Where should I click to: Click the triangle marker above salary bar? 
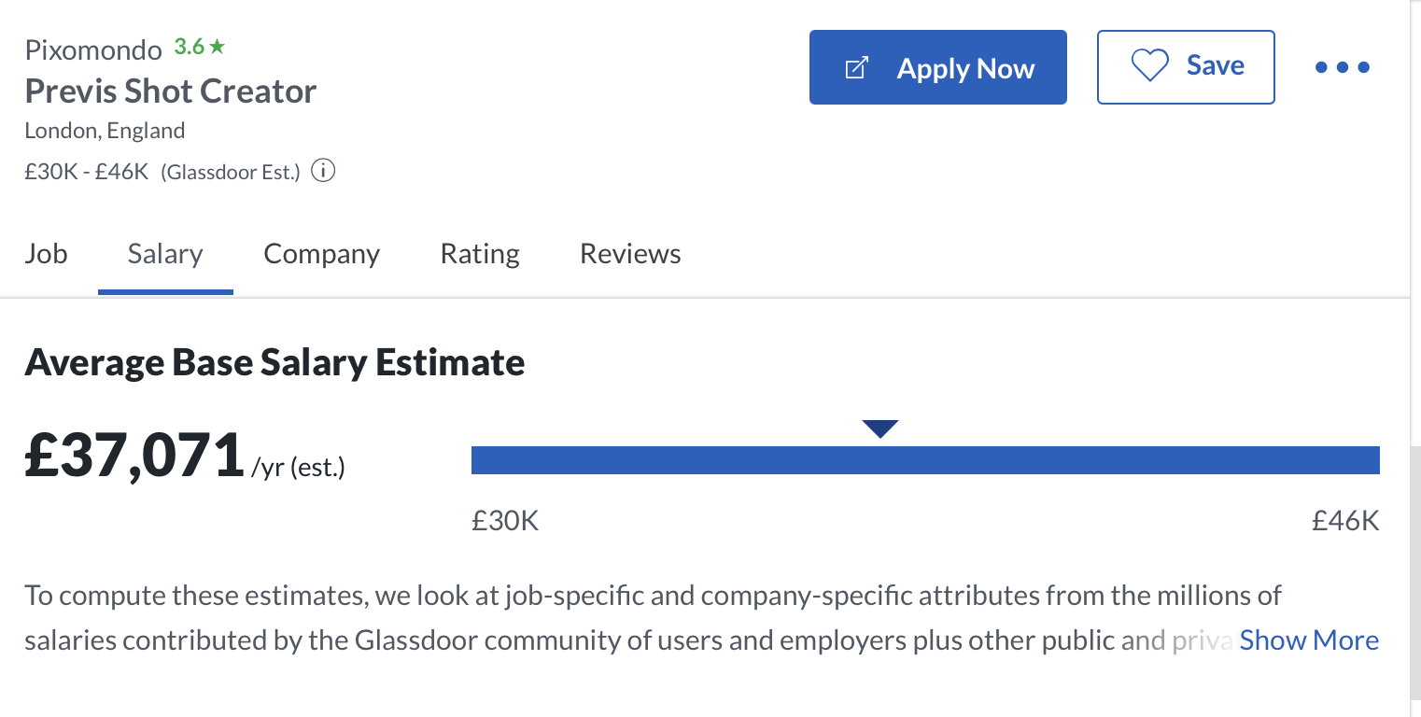coord(880,429)
